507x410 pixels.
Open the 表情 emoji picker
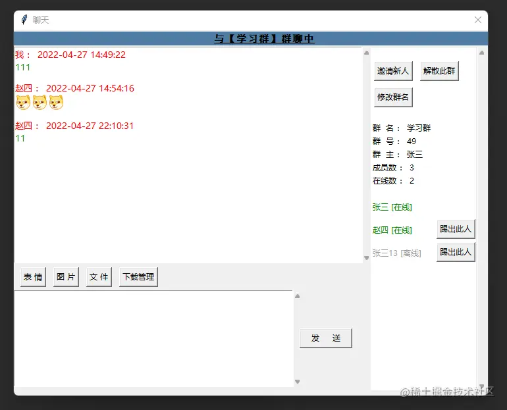click(x=34, y=277)
